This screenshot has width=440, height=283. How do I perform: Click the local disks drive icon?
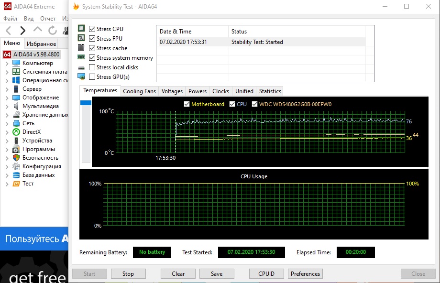81,67
